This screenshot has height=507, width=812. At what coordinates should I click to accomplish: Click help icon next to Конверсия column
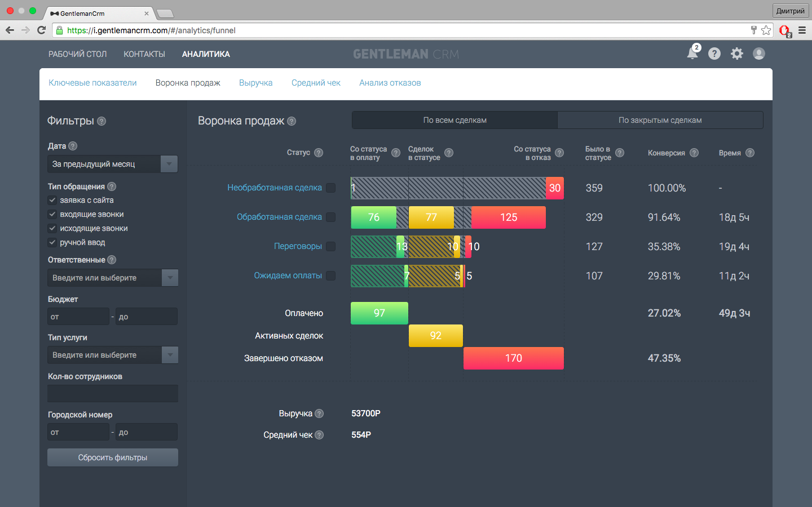(694, 153)
